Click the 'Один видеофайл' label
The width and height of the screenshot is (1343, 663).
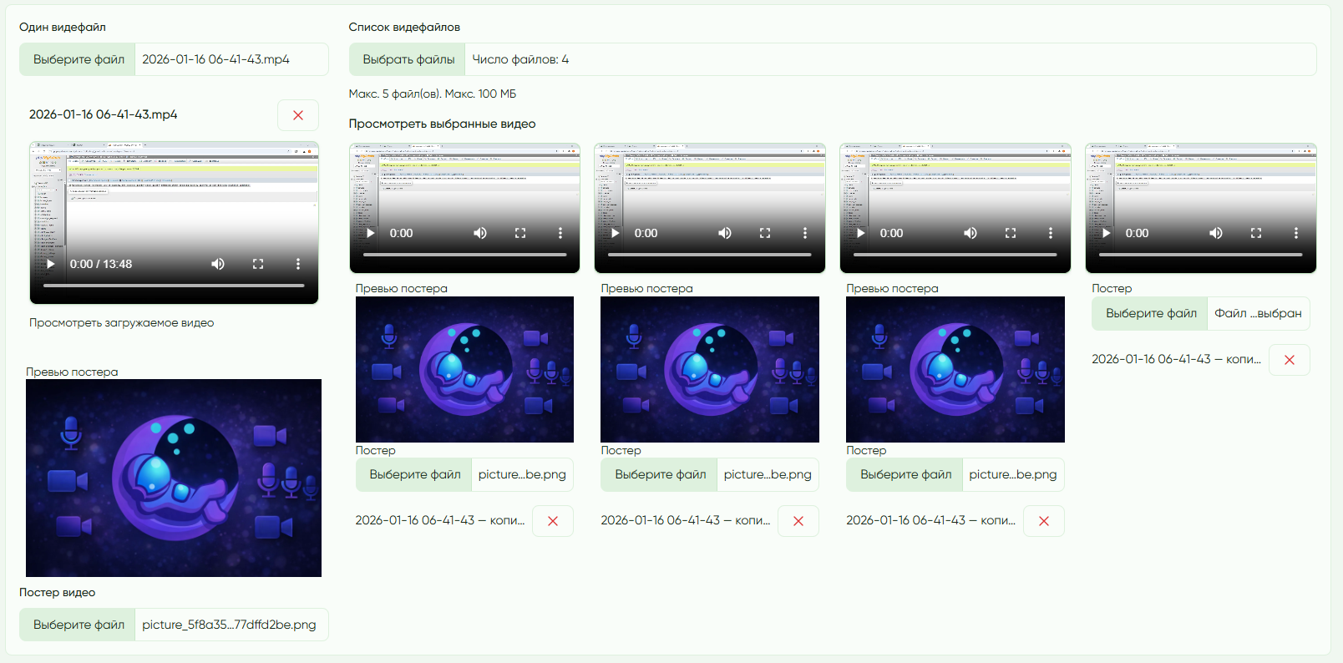tap(63, 27)
